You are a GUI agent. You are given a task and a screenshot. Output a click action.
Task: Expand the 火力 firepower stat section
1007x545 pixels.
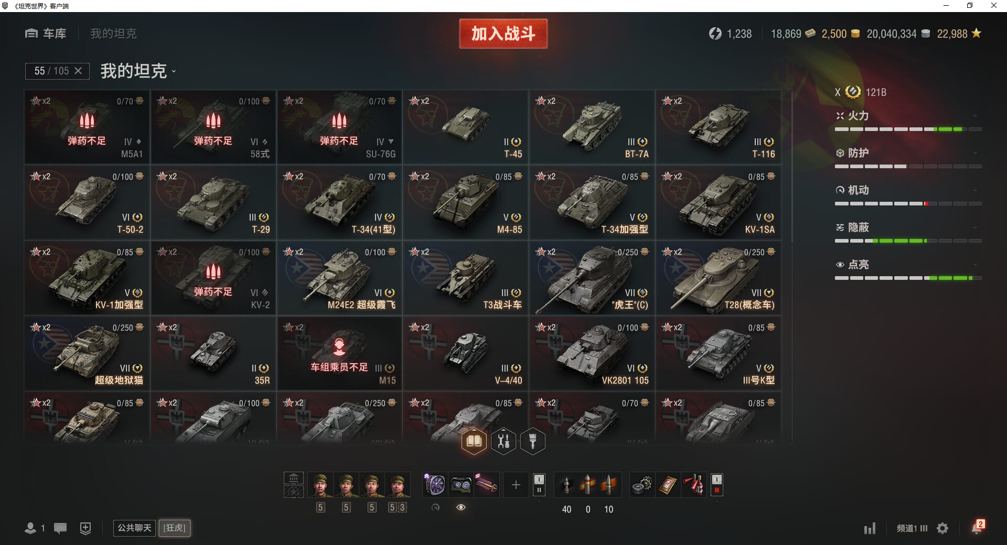pos(908,116)
